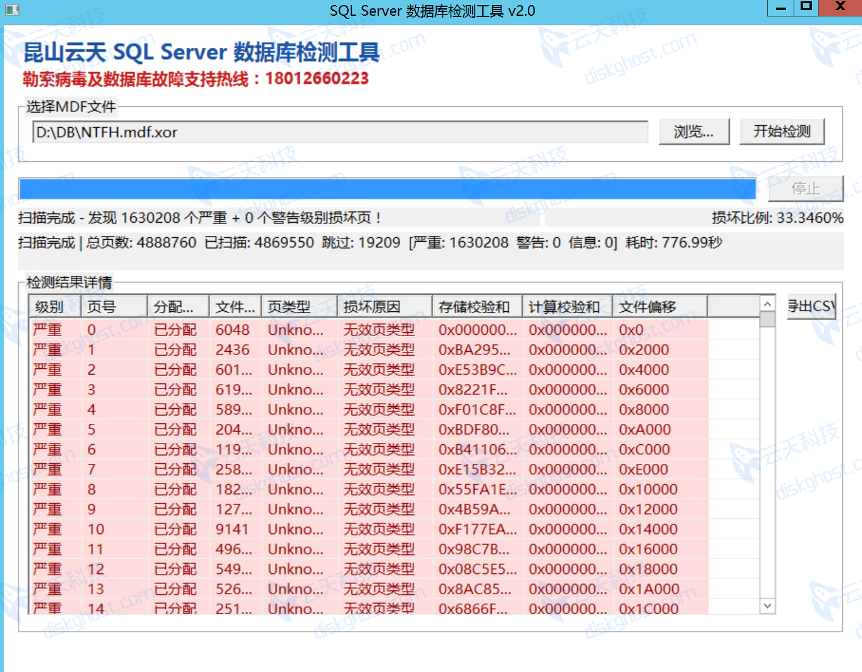
Task: Close the SQL Server detection tool window
Action: coord(840,8)
